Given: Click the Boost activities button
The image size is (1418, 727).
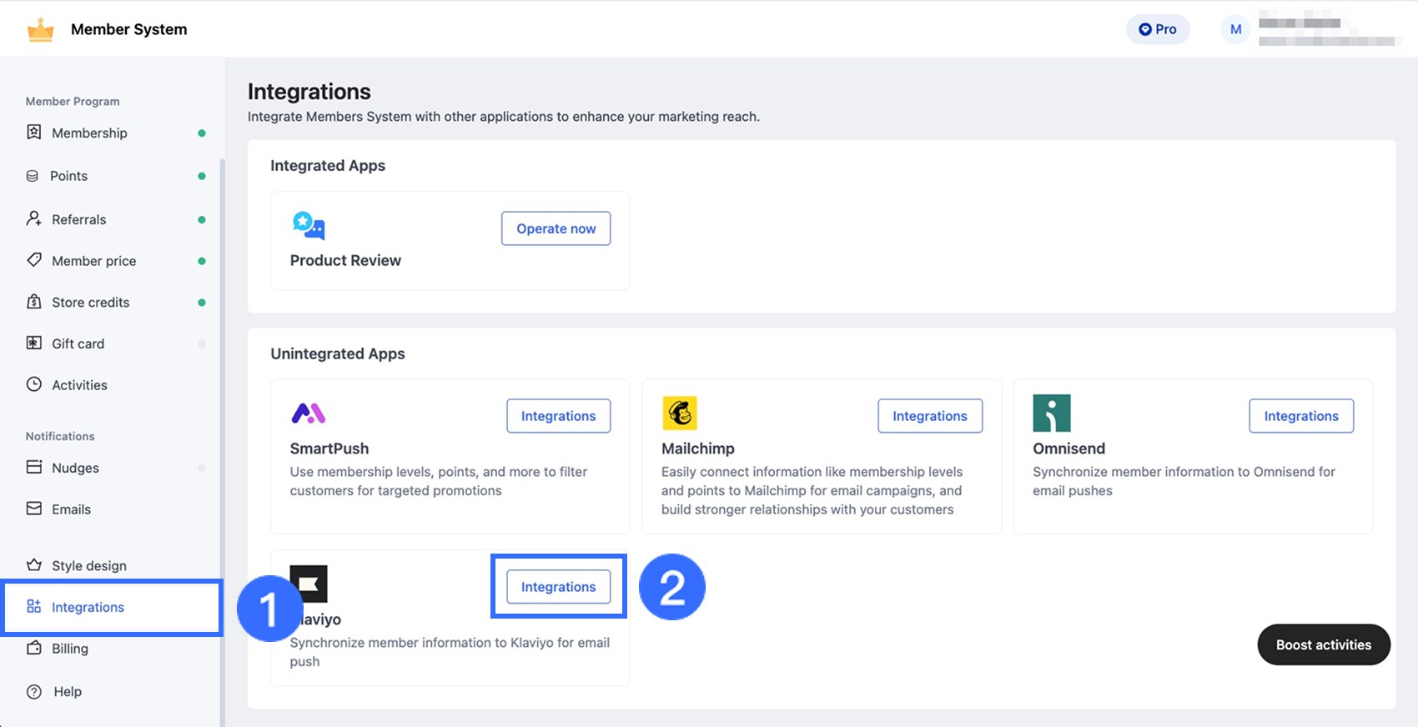Looking at the screenshot, I should click(x=1323, y=645).
